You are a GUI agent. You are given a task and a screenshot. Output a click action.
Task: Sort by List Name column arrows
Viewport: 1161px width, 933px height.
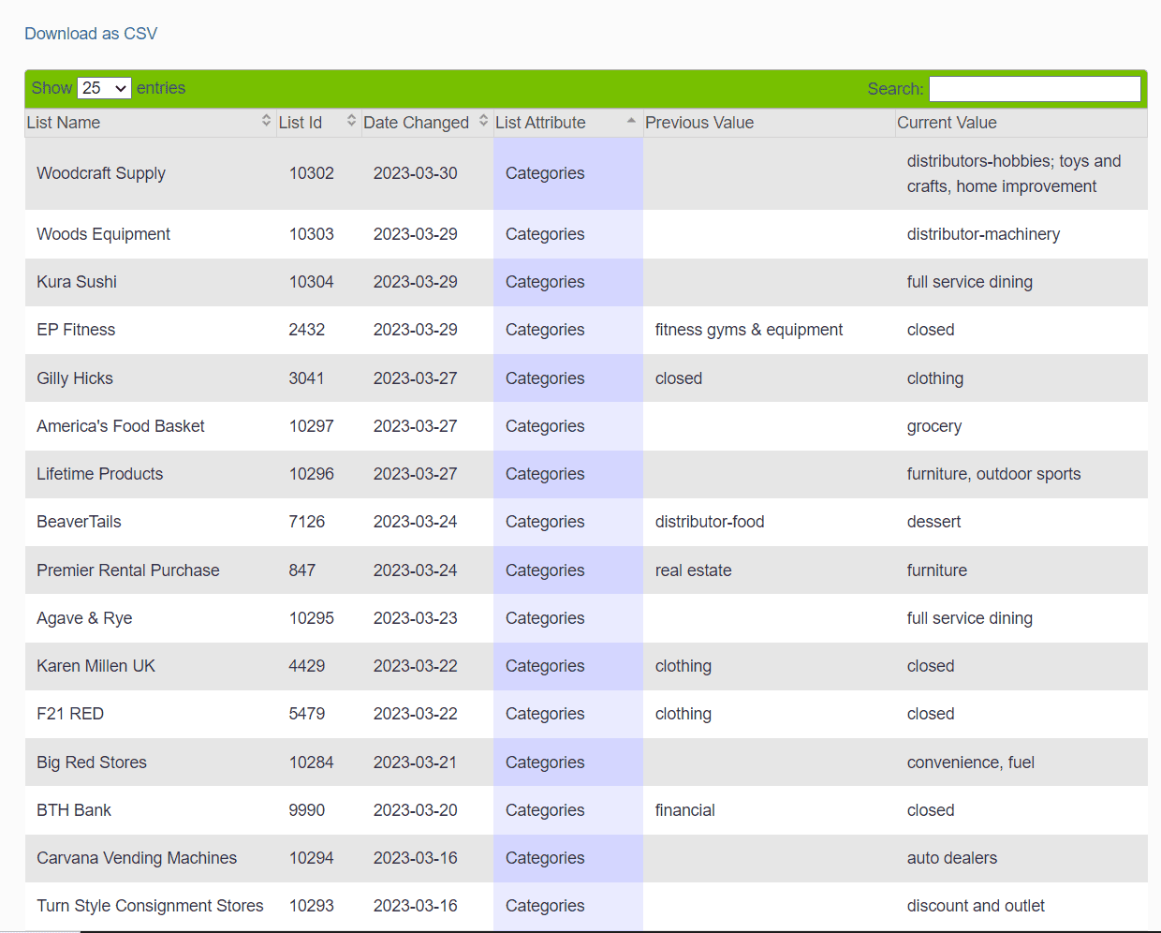pos(266,121)
